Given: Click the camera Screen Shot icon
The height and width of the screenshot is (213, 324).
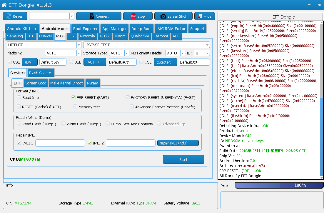Looking at the screenshot, I should 163,16.
